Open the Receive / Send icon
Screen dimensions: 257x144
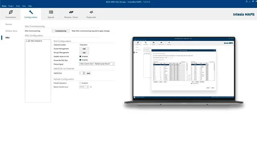tap(71, 12)
